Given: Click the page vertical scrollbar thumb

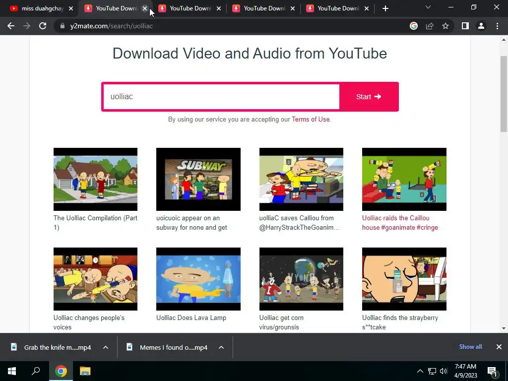Looking at the screenshot, I should point(504,94).
